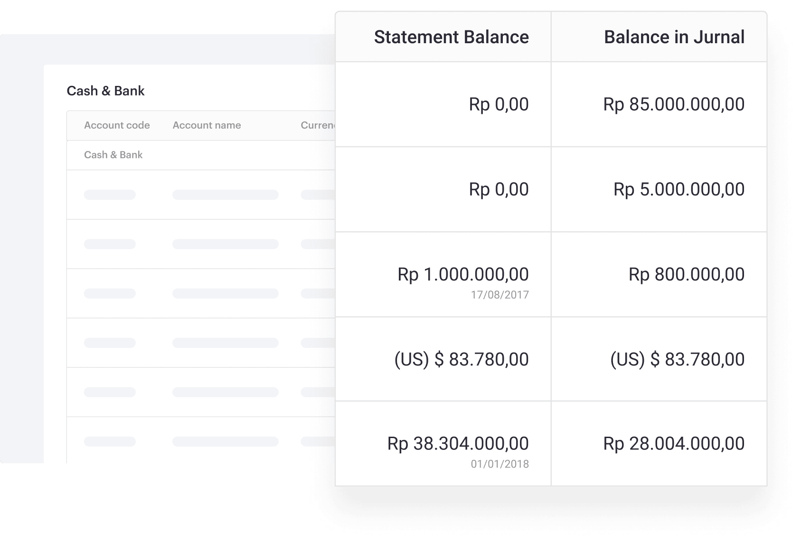Click the 01/01/2018 statement date
This screenshot has height=543, width=801.
[499, 464]
